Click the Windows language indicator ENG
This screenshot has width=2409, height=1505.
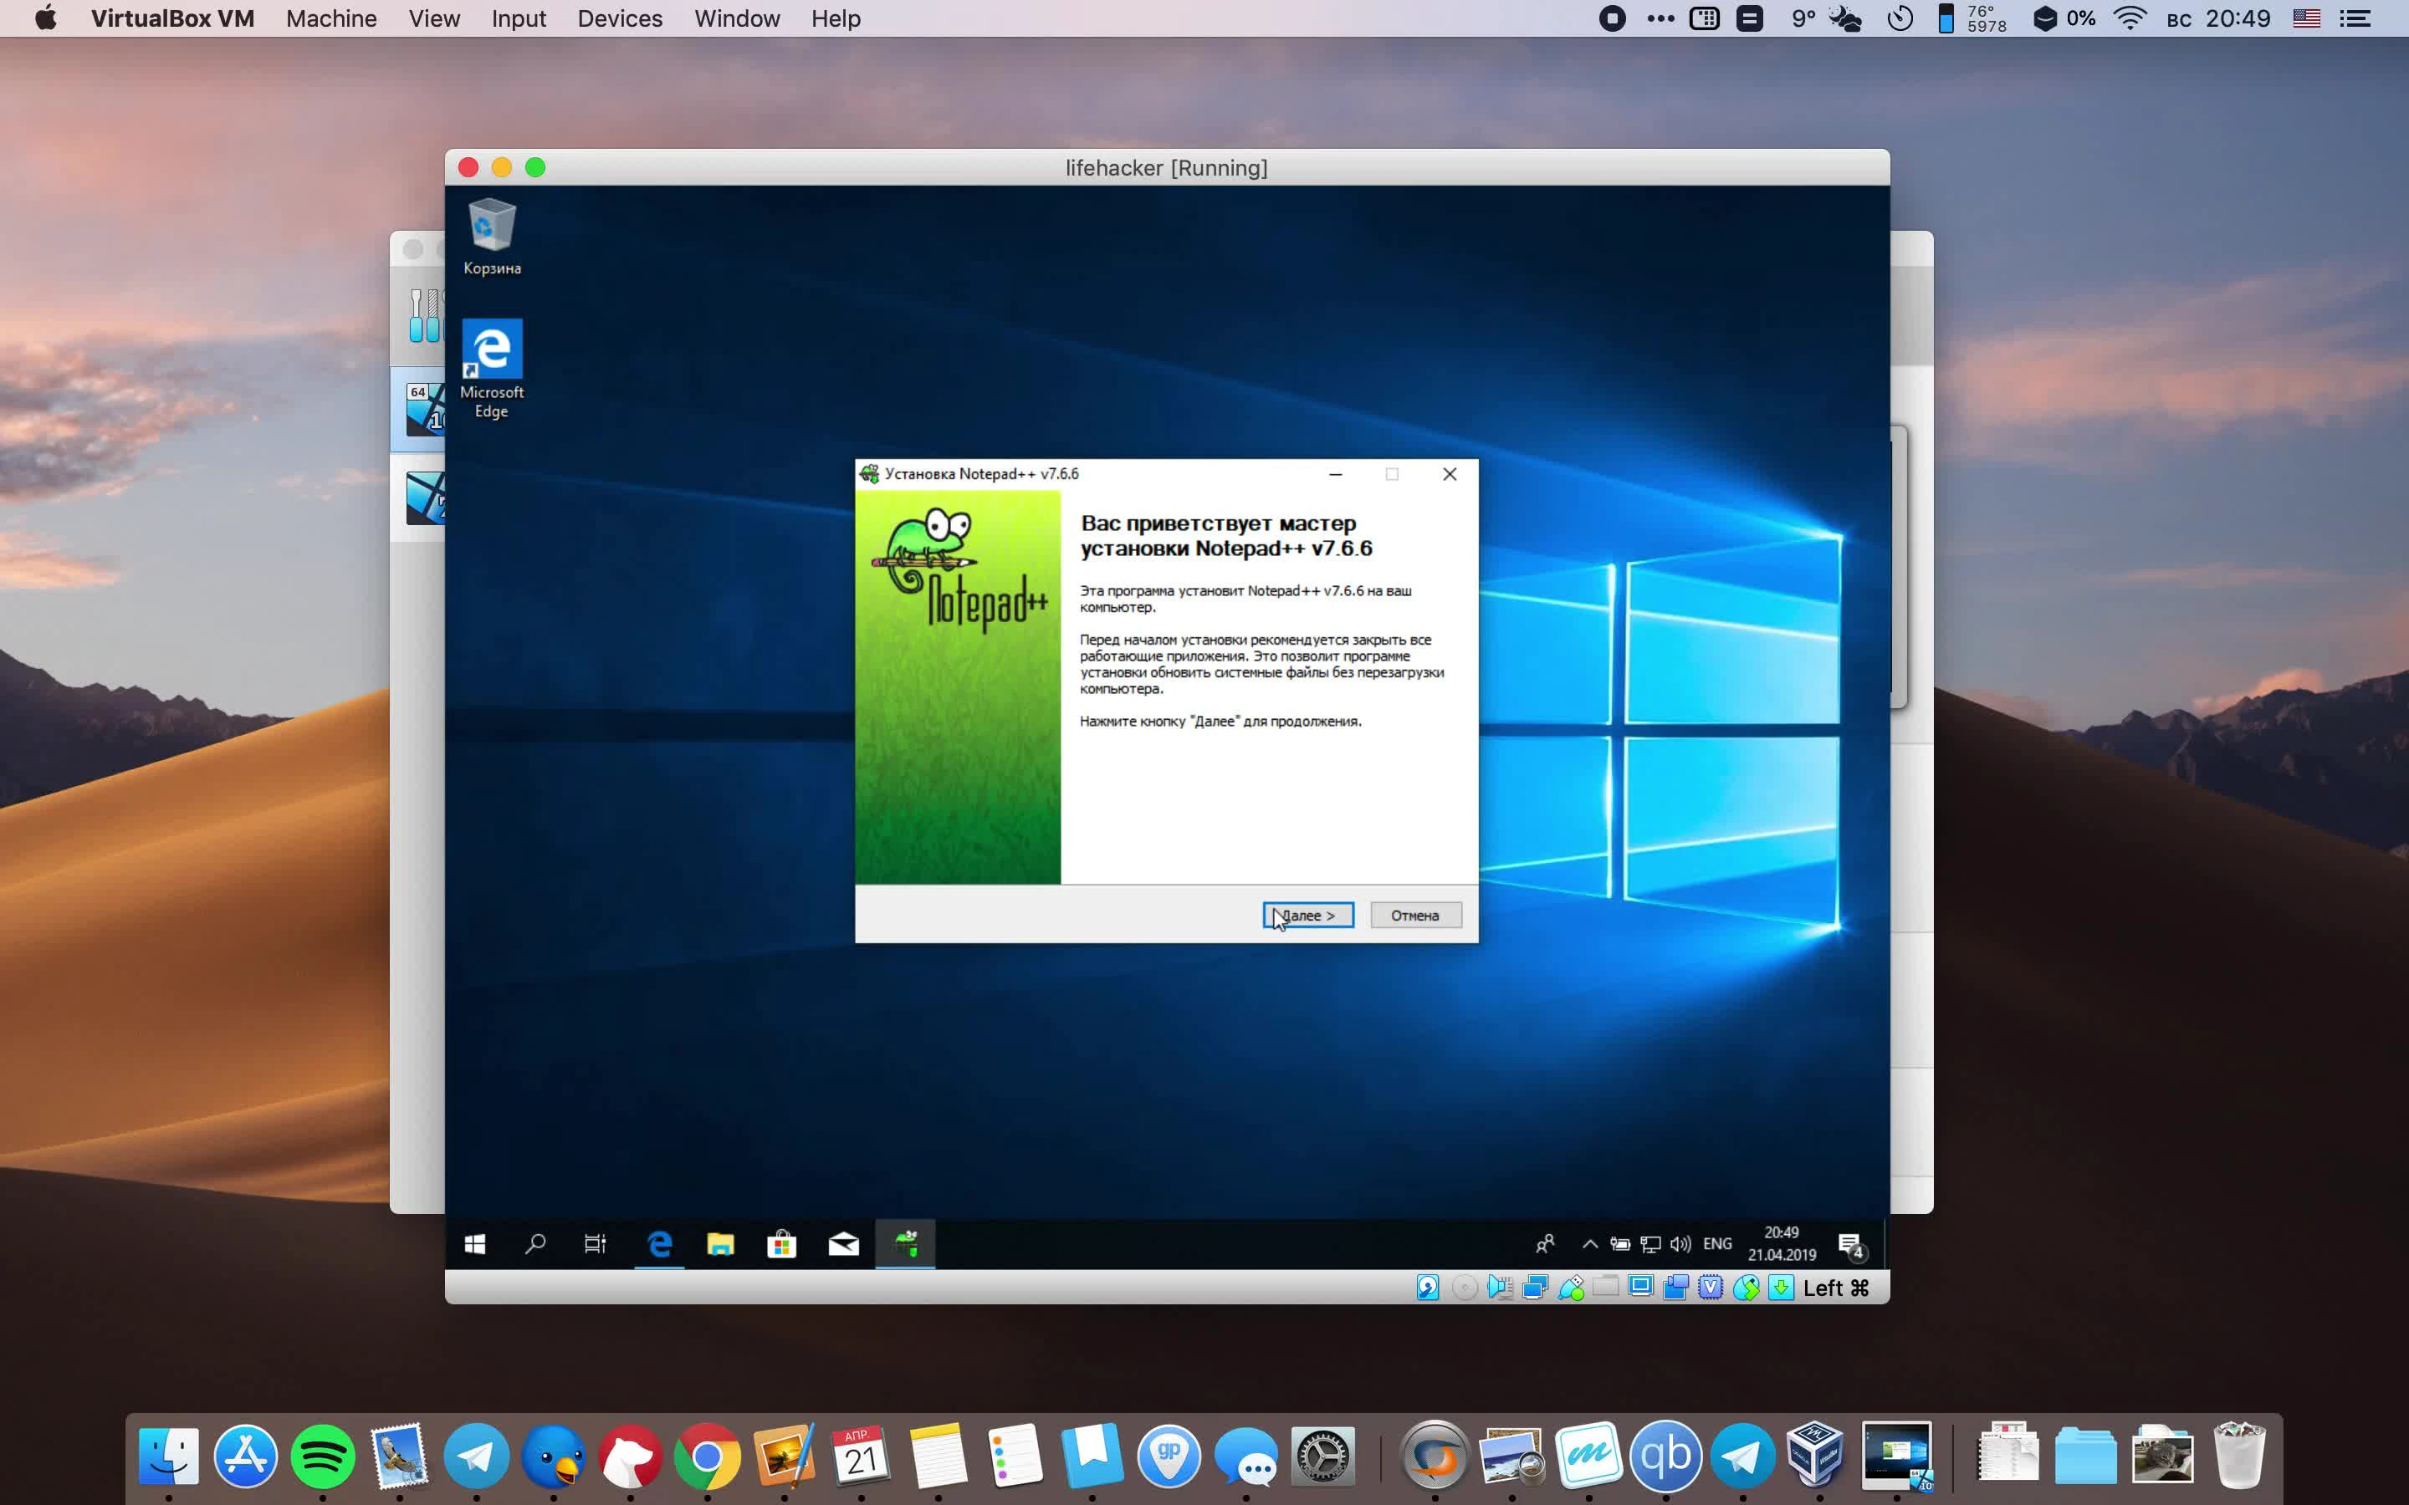click(x=1717, y=1243)
